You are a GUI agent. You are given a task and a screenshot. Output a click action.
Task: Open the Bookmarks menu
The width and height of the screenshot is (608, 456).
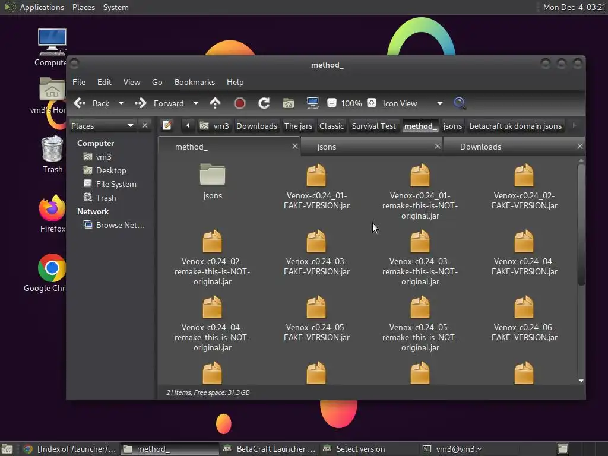(x=194, y=82)
